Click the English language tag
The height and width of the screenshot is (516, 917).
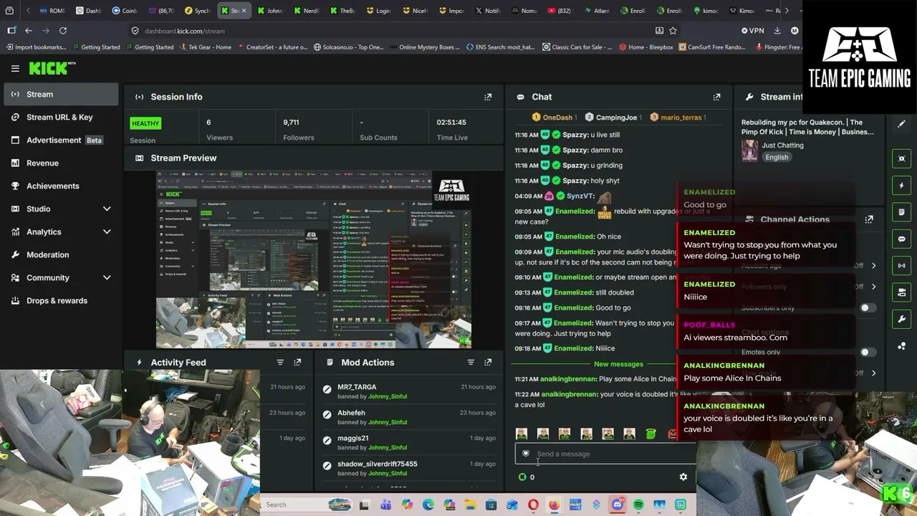pos(777,157)
